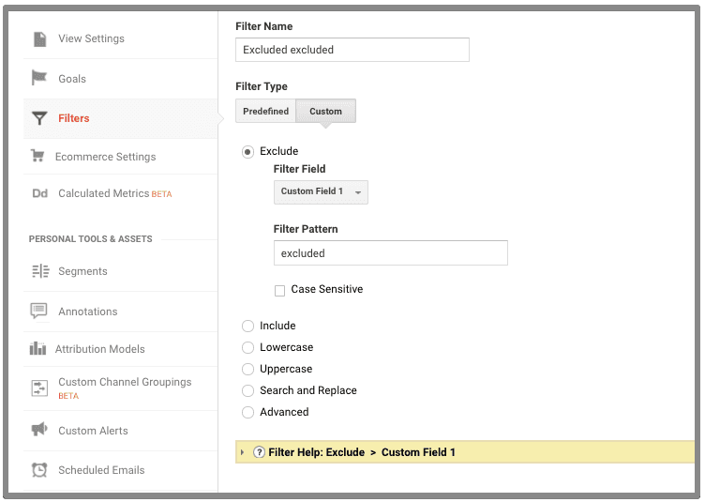This screenshot has width=705, height=502.
Task: Switch to the Predefined filter type tab
Action: click(265, 112)
